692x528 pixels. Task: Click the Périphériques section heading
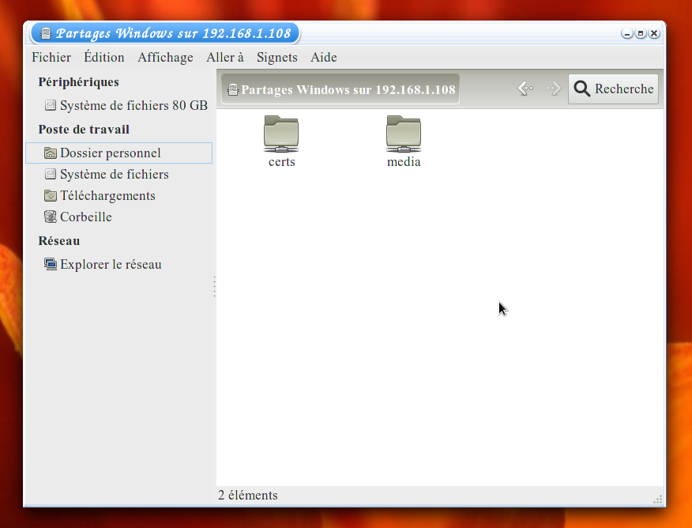tap(78, 82)
